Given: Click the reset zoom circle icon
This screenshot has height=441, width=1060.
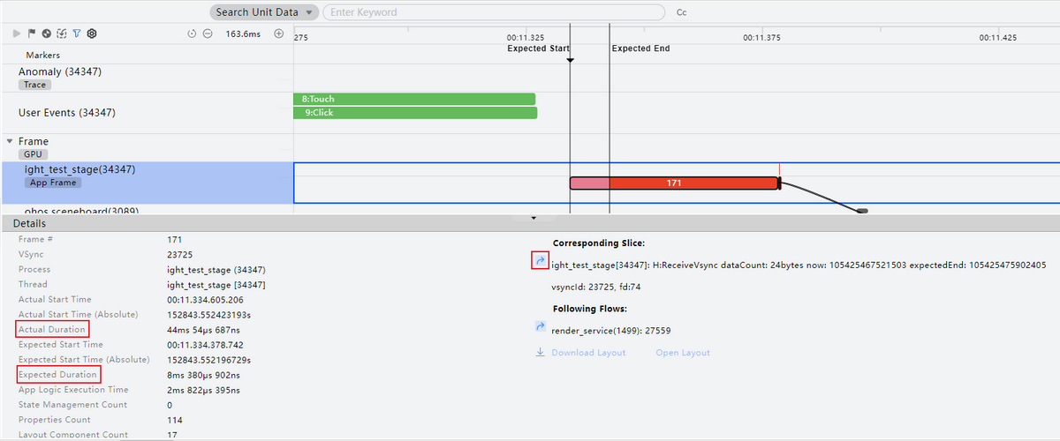Looking at the screenshot, I should tap(193, 34).
